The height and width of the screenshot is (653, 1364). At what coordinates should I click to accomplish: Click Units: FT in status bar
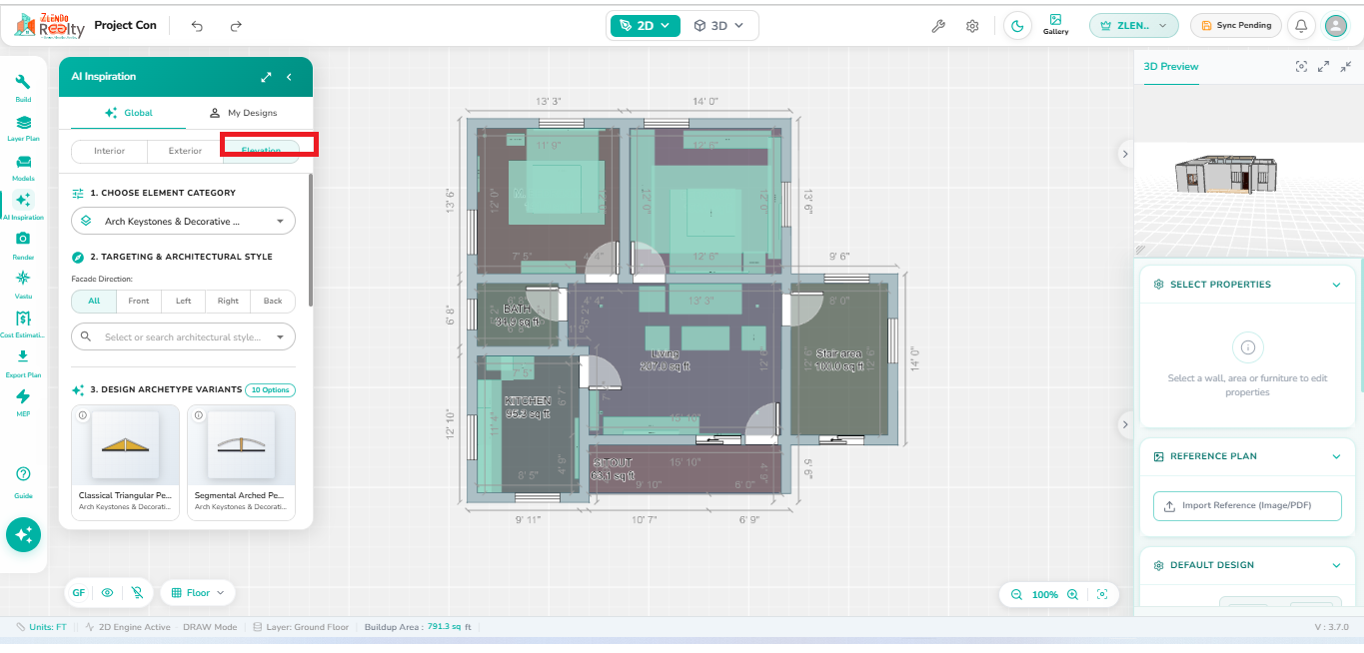tap(42, 627)
